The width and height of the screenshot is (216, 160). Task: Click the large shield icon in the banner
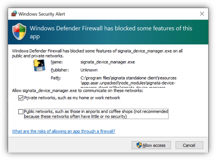tap(19, 32)
